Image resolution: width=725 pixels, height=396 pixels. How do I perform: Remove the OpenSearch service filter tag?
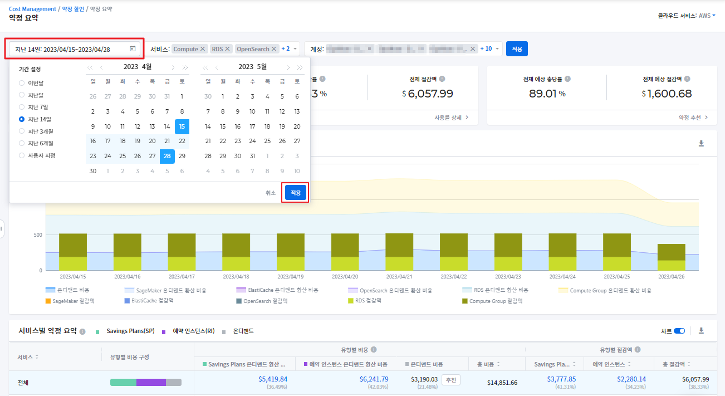point(274,49)
